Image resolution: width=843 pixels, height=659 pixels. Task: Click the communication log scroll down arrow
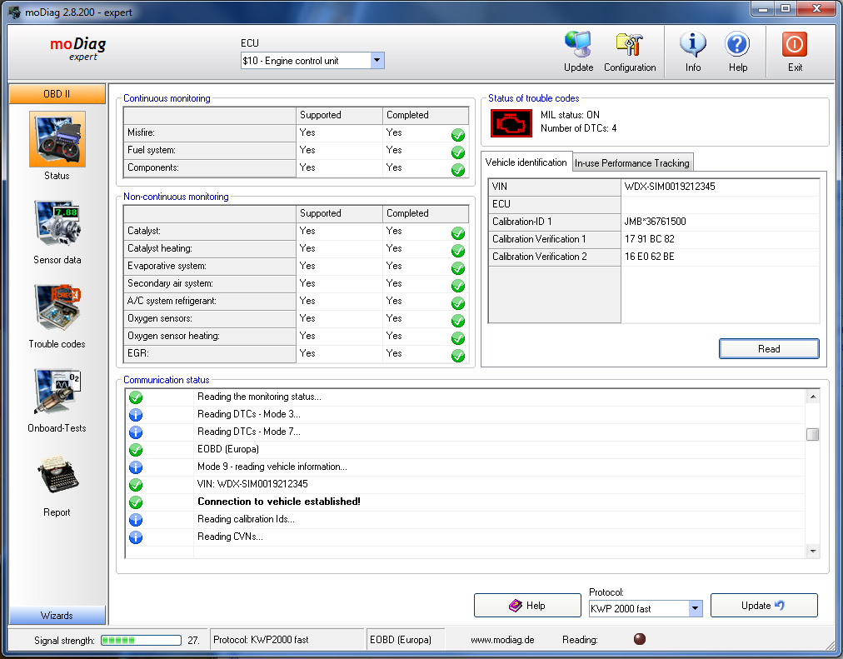point(813,552)
